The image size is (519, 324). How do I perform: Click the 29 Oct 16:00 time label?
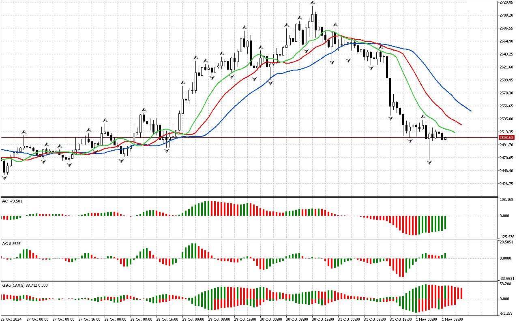245,320
